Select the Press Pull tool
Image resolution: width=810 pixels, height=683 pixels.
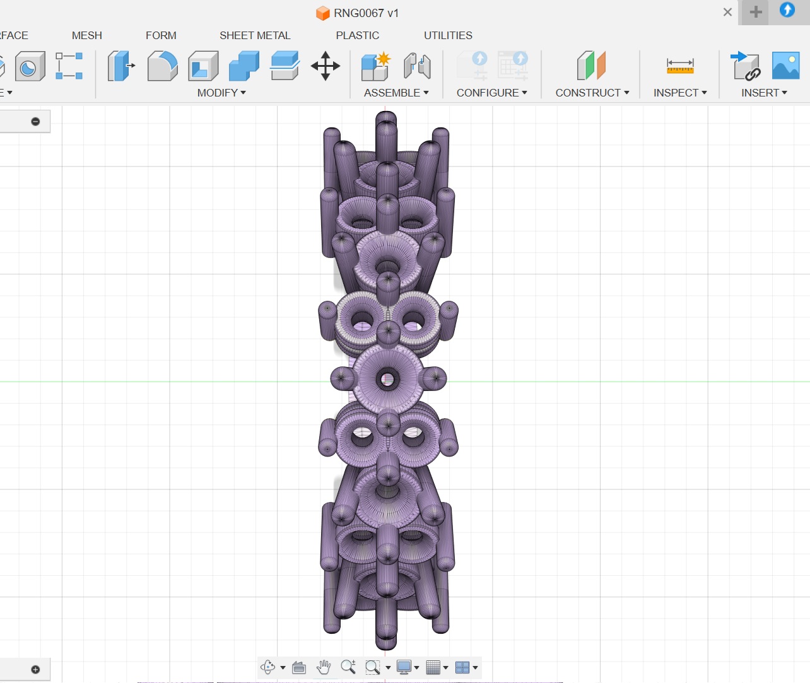tap(120, 66)
